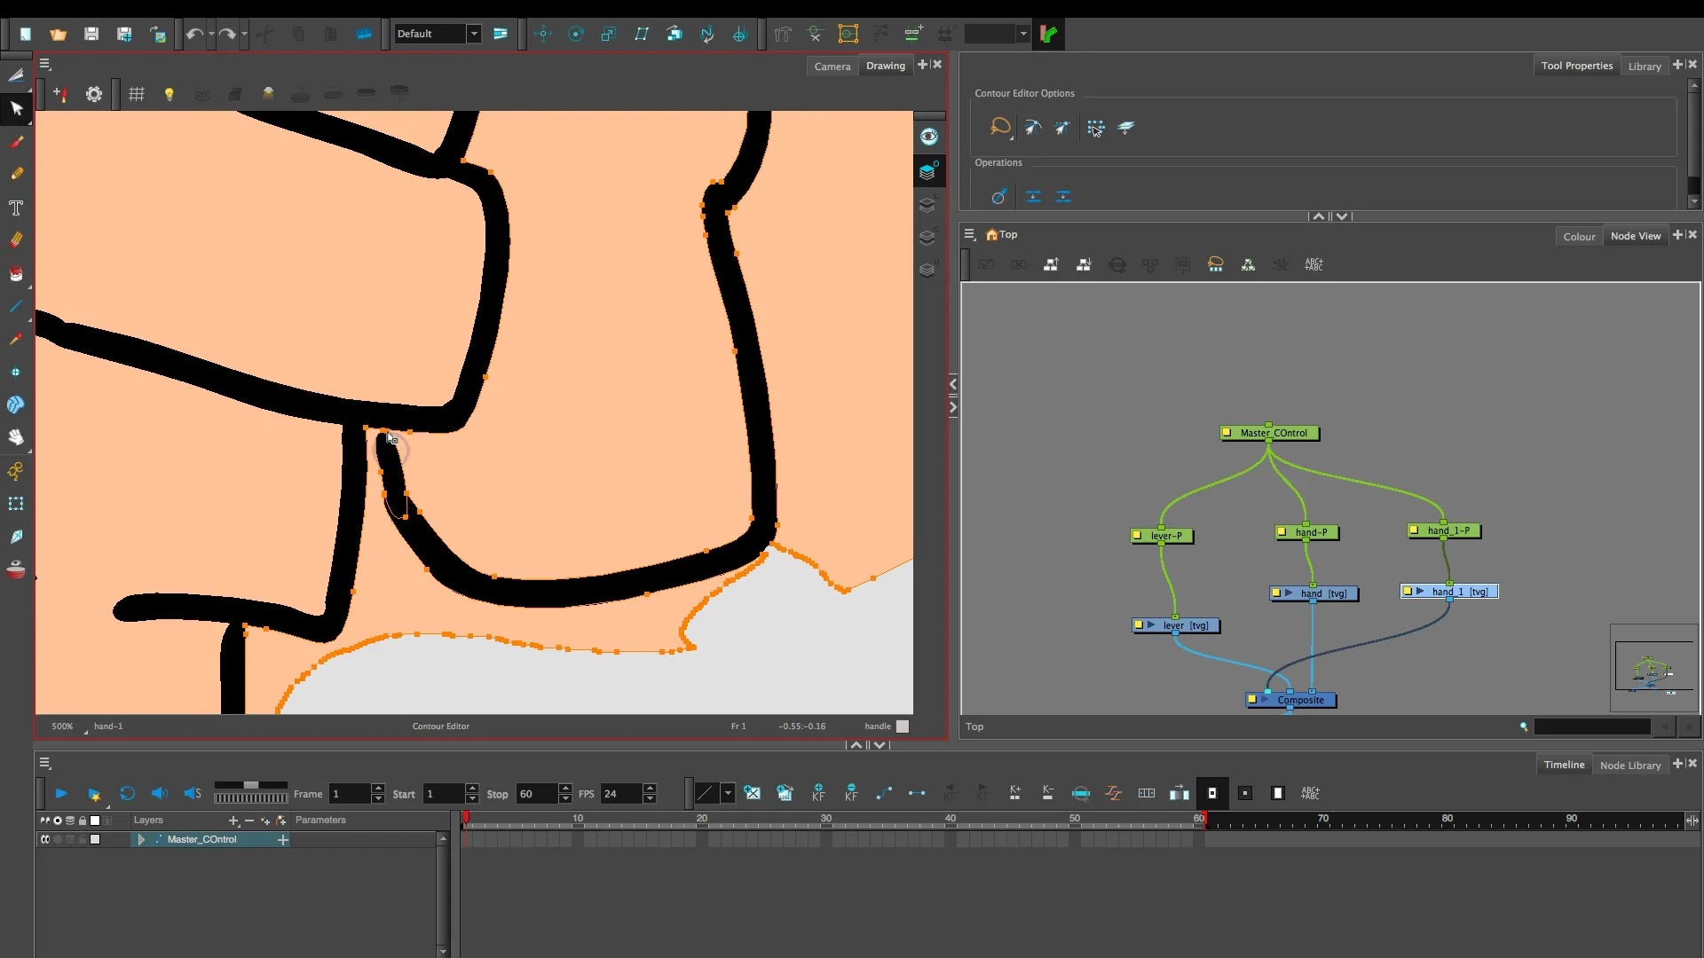Viewport: 1704px width, 958px height.
Task: Toggle sound playback speaker icon
Action: click(159, 794)
